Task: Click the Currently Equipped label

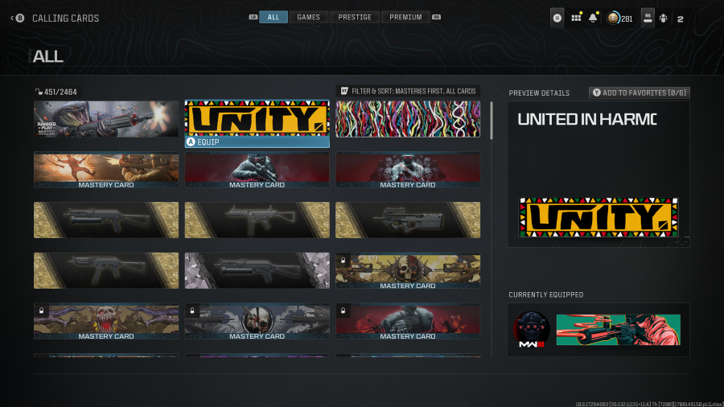Action: 545,294
